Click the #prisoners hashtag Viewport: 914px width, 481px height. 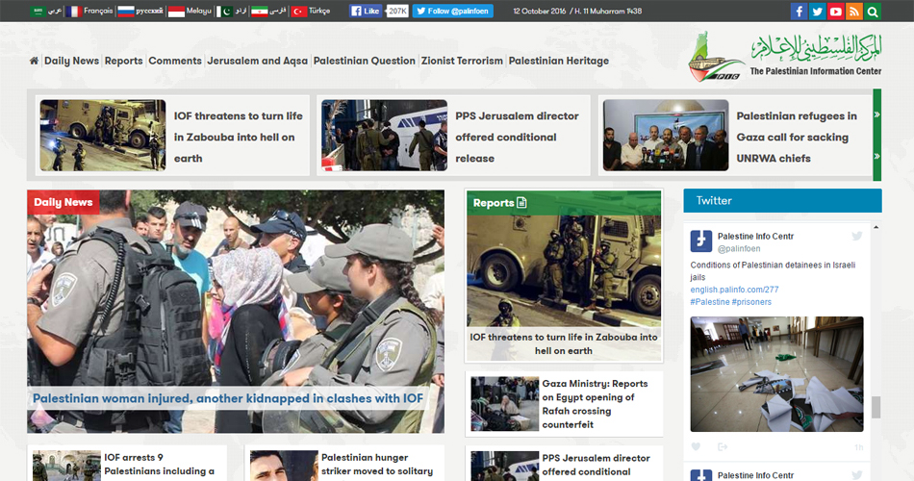pos(751,302)
